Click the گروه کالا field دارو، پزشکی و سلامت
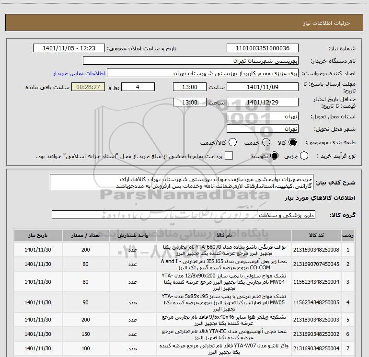 coord(184,215)
